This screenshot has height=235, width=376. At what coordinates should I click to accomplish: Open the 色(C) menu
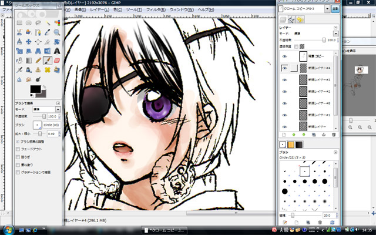click(117, 10)
